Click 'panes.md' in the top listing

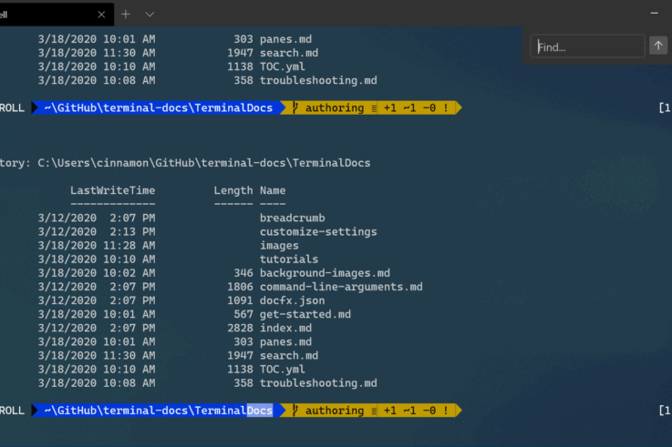285,39
